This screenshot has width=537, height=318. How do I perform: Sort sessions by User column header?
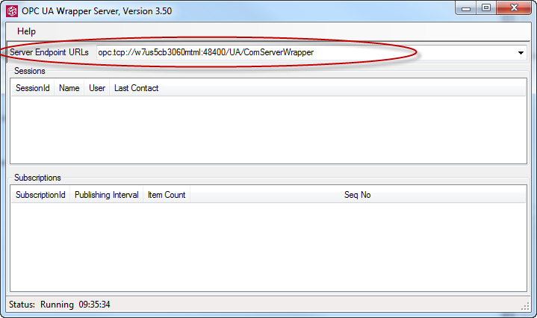pos(97,88)
